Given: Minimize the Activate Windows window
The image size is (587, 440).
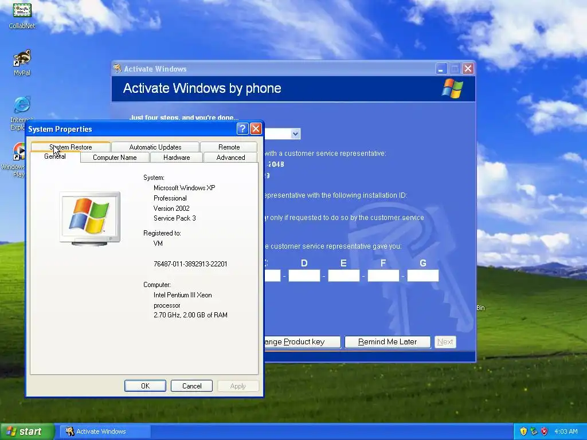Looking at the screenshot, I should [441, 69].
